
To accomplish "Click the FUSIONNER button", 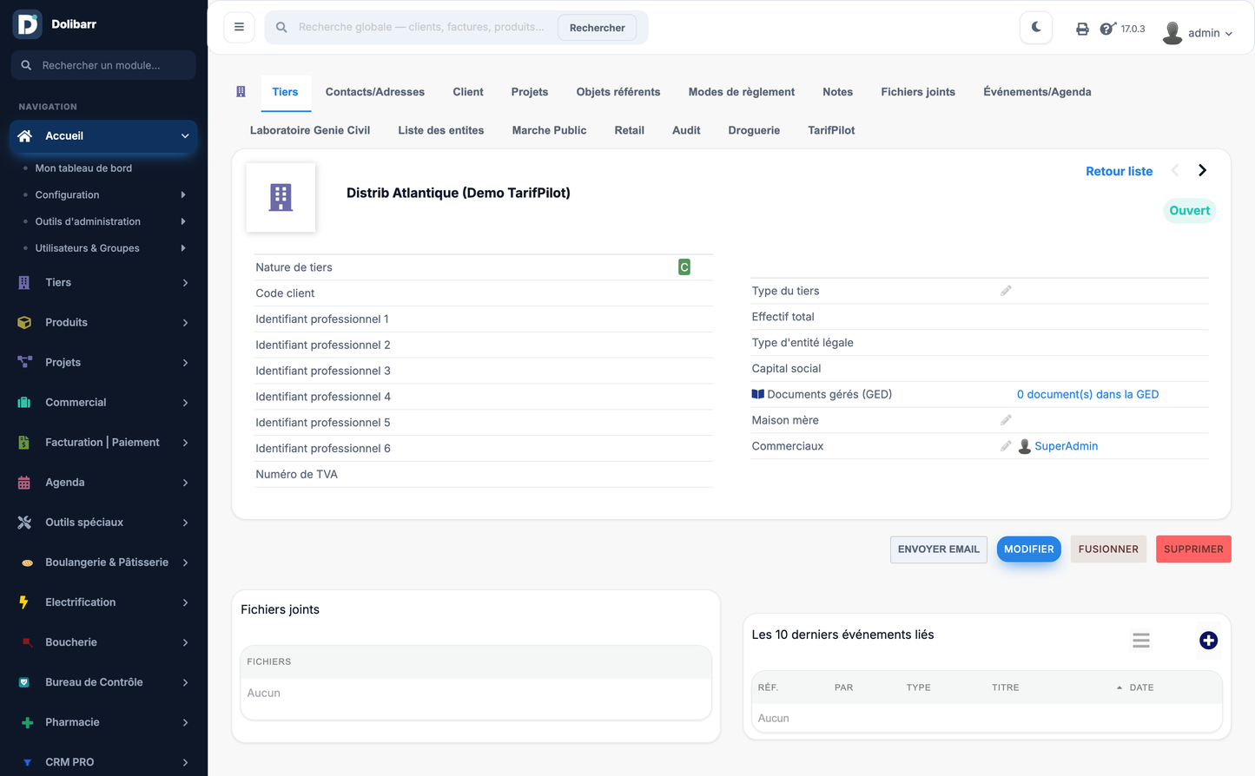I will point(1108,549).
